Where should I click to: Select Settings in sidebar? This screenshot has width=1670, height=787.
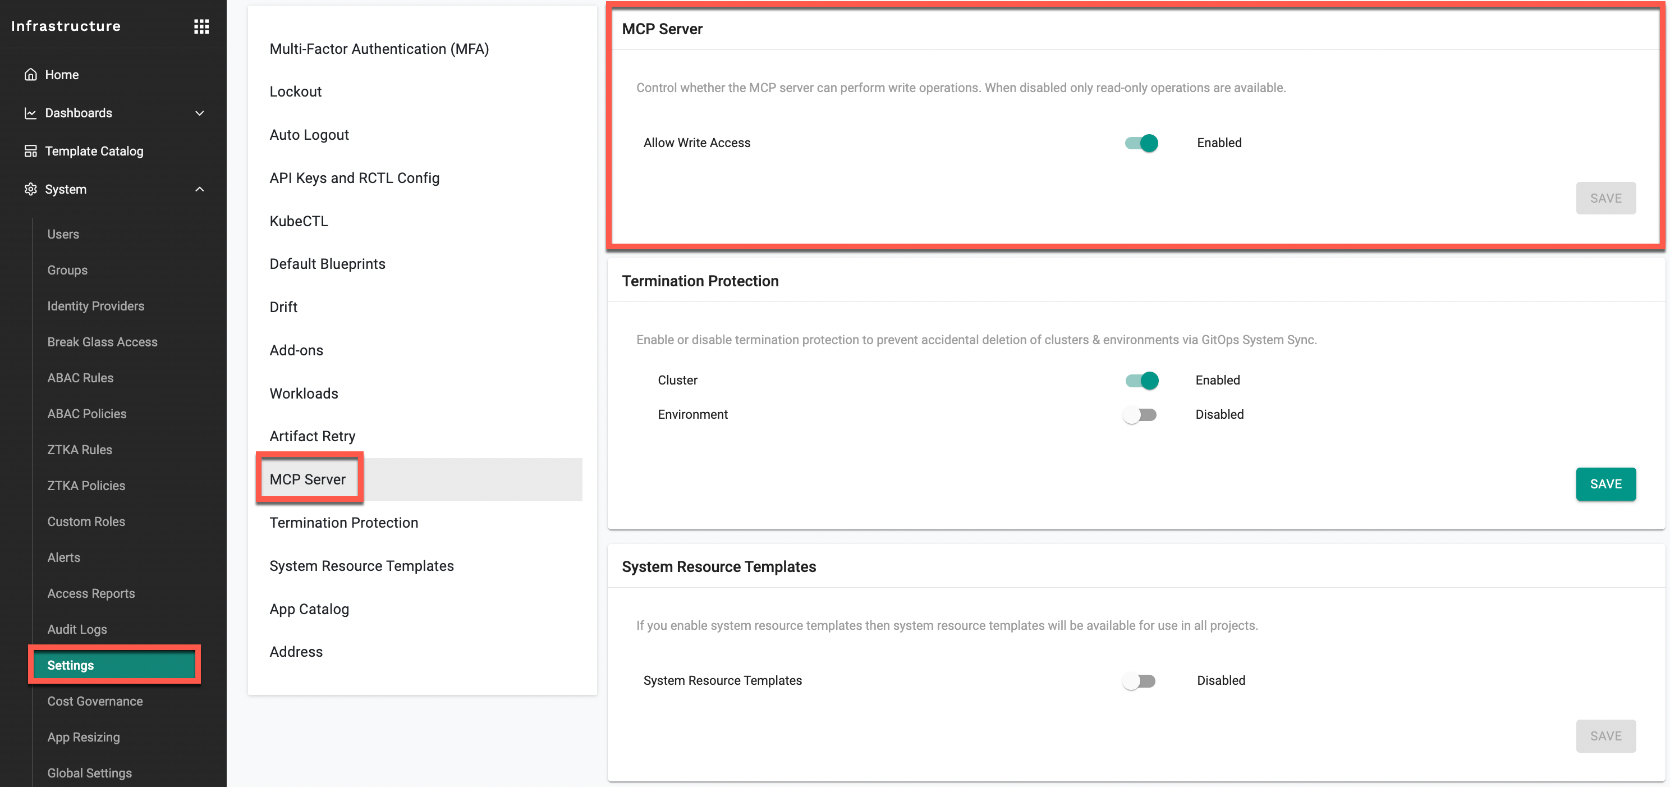coord(114,665)
